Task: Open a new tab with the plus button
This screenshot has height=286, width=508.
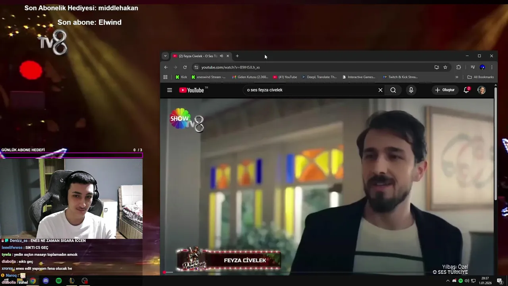Action: (x=237, y=56)
